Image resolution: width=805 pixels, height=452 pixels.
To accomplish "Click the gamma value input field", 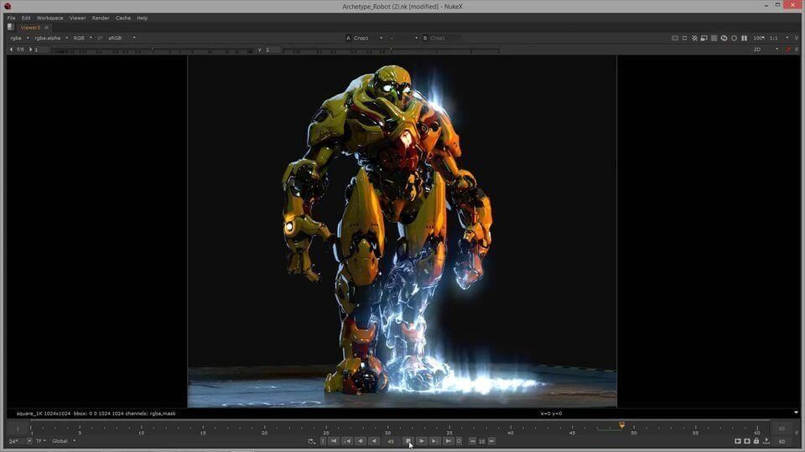I will 273,49.
